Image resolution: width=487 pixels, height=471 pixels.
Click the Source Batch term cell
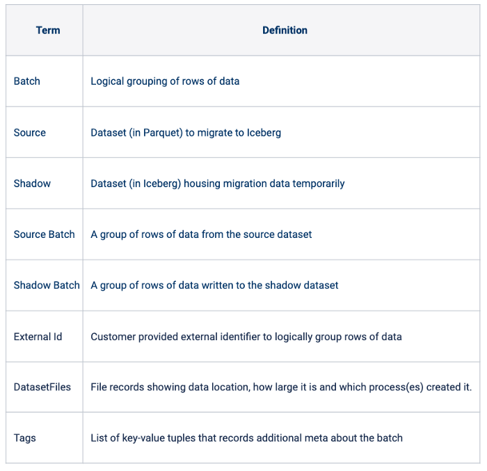44,234
